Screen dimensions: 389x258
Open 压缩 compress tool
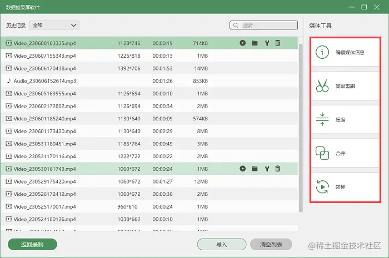(x=345, y=120)
